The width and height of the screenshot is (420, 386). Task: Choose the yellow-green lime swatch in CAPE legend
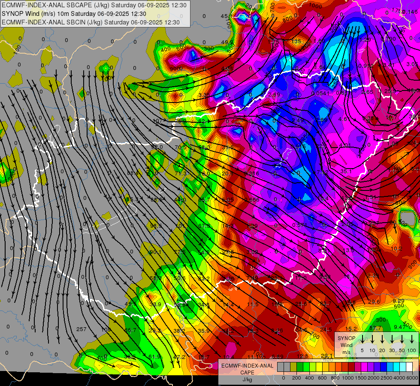[313, 367]
